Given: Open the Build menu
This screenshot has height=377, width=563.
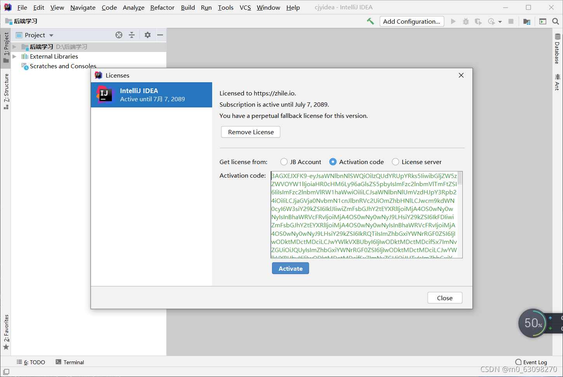Looking at the screenshot, I should 188,7.
